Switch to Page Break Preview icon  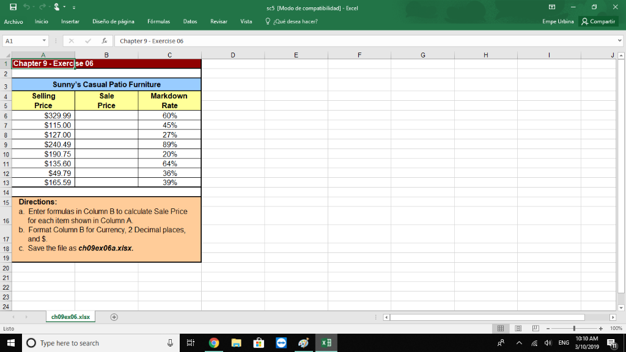click(x=536, y=328)
